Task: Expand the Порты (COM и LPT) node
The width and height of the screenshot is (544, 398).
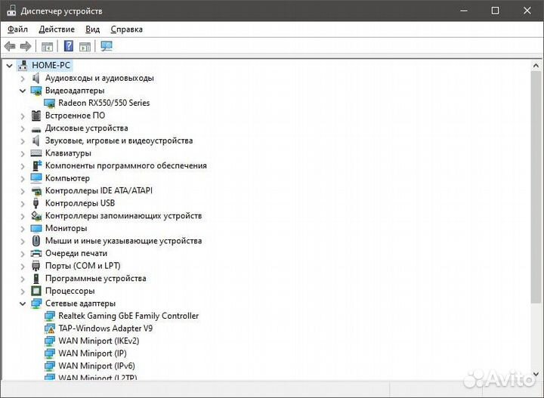Action: click(23, 266)
